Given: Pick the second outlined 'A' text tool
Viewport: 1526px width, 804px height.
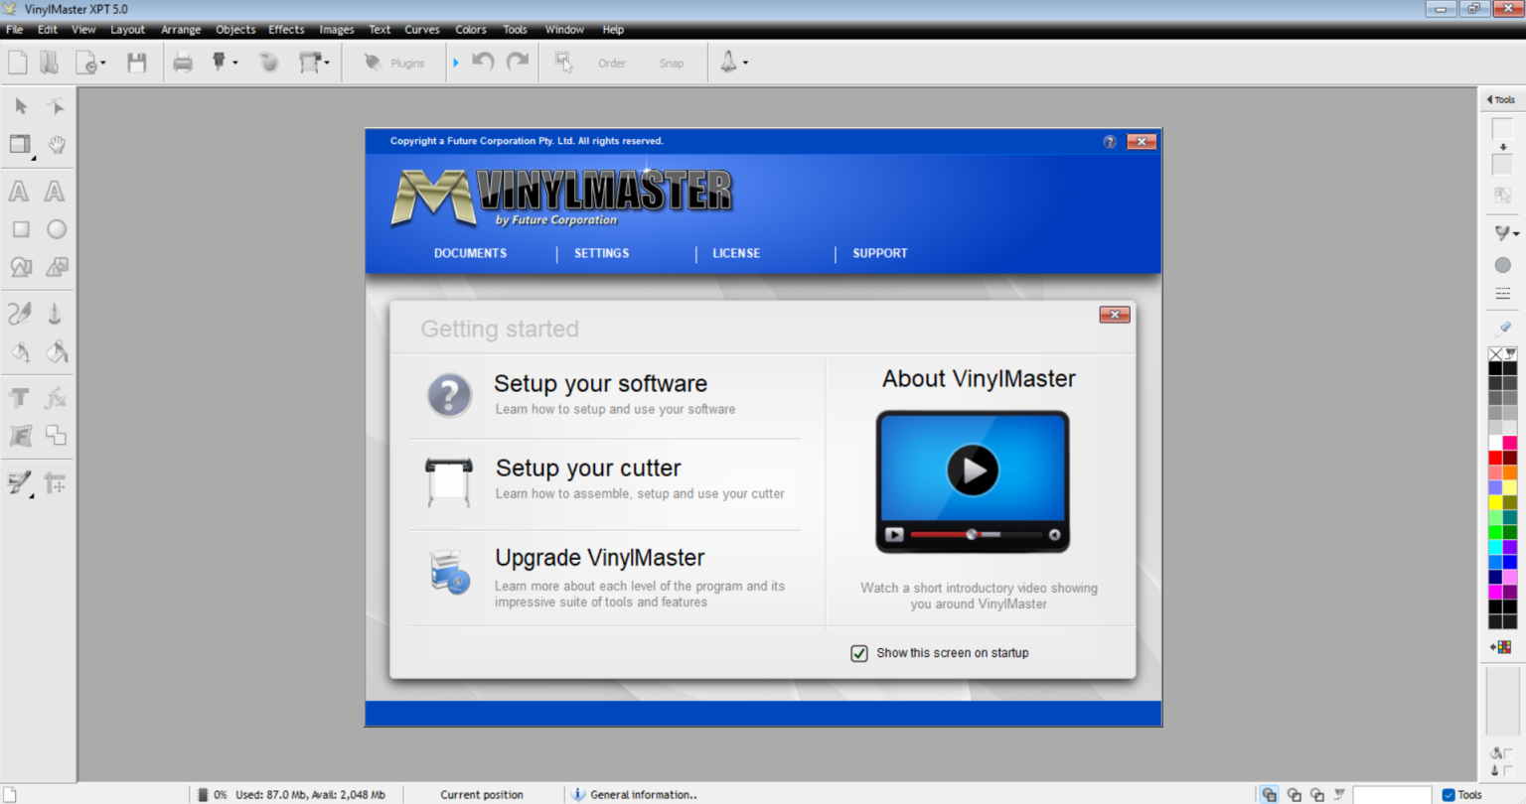Looking at the screenshot, I should [55, 191].
